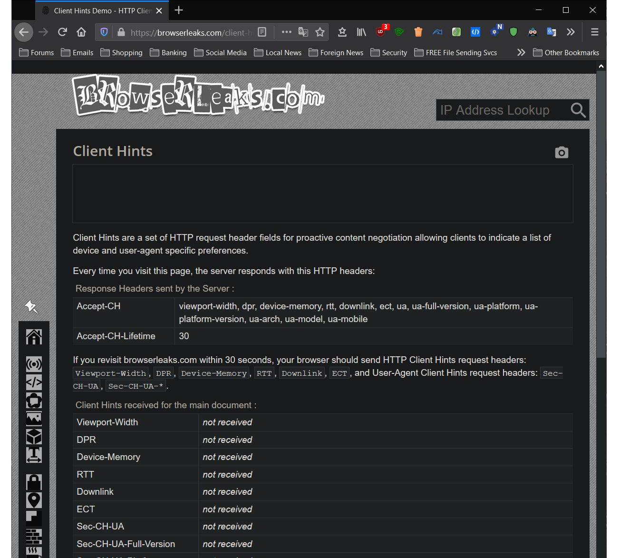Image resolution: width=620 pixels, height=558 pixels.
Task: Click the magnifier icon for IP lookup
Action: 578,110
